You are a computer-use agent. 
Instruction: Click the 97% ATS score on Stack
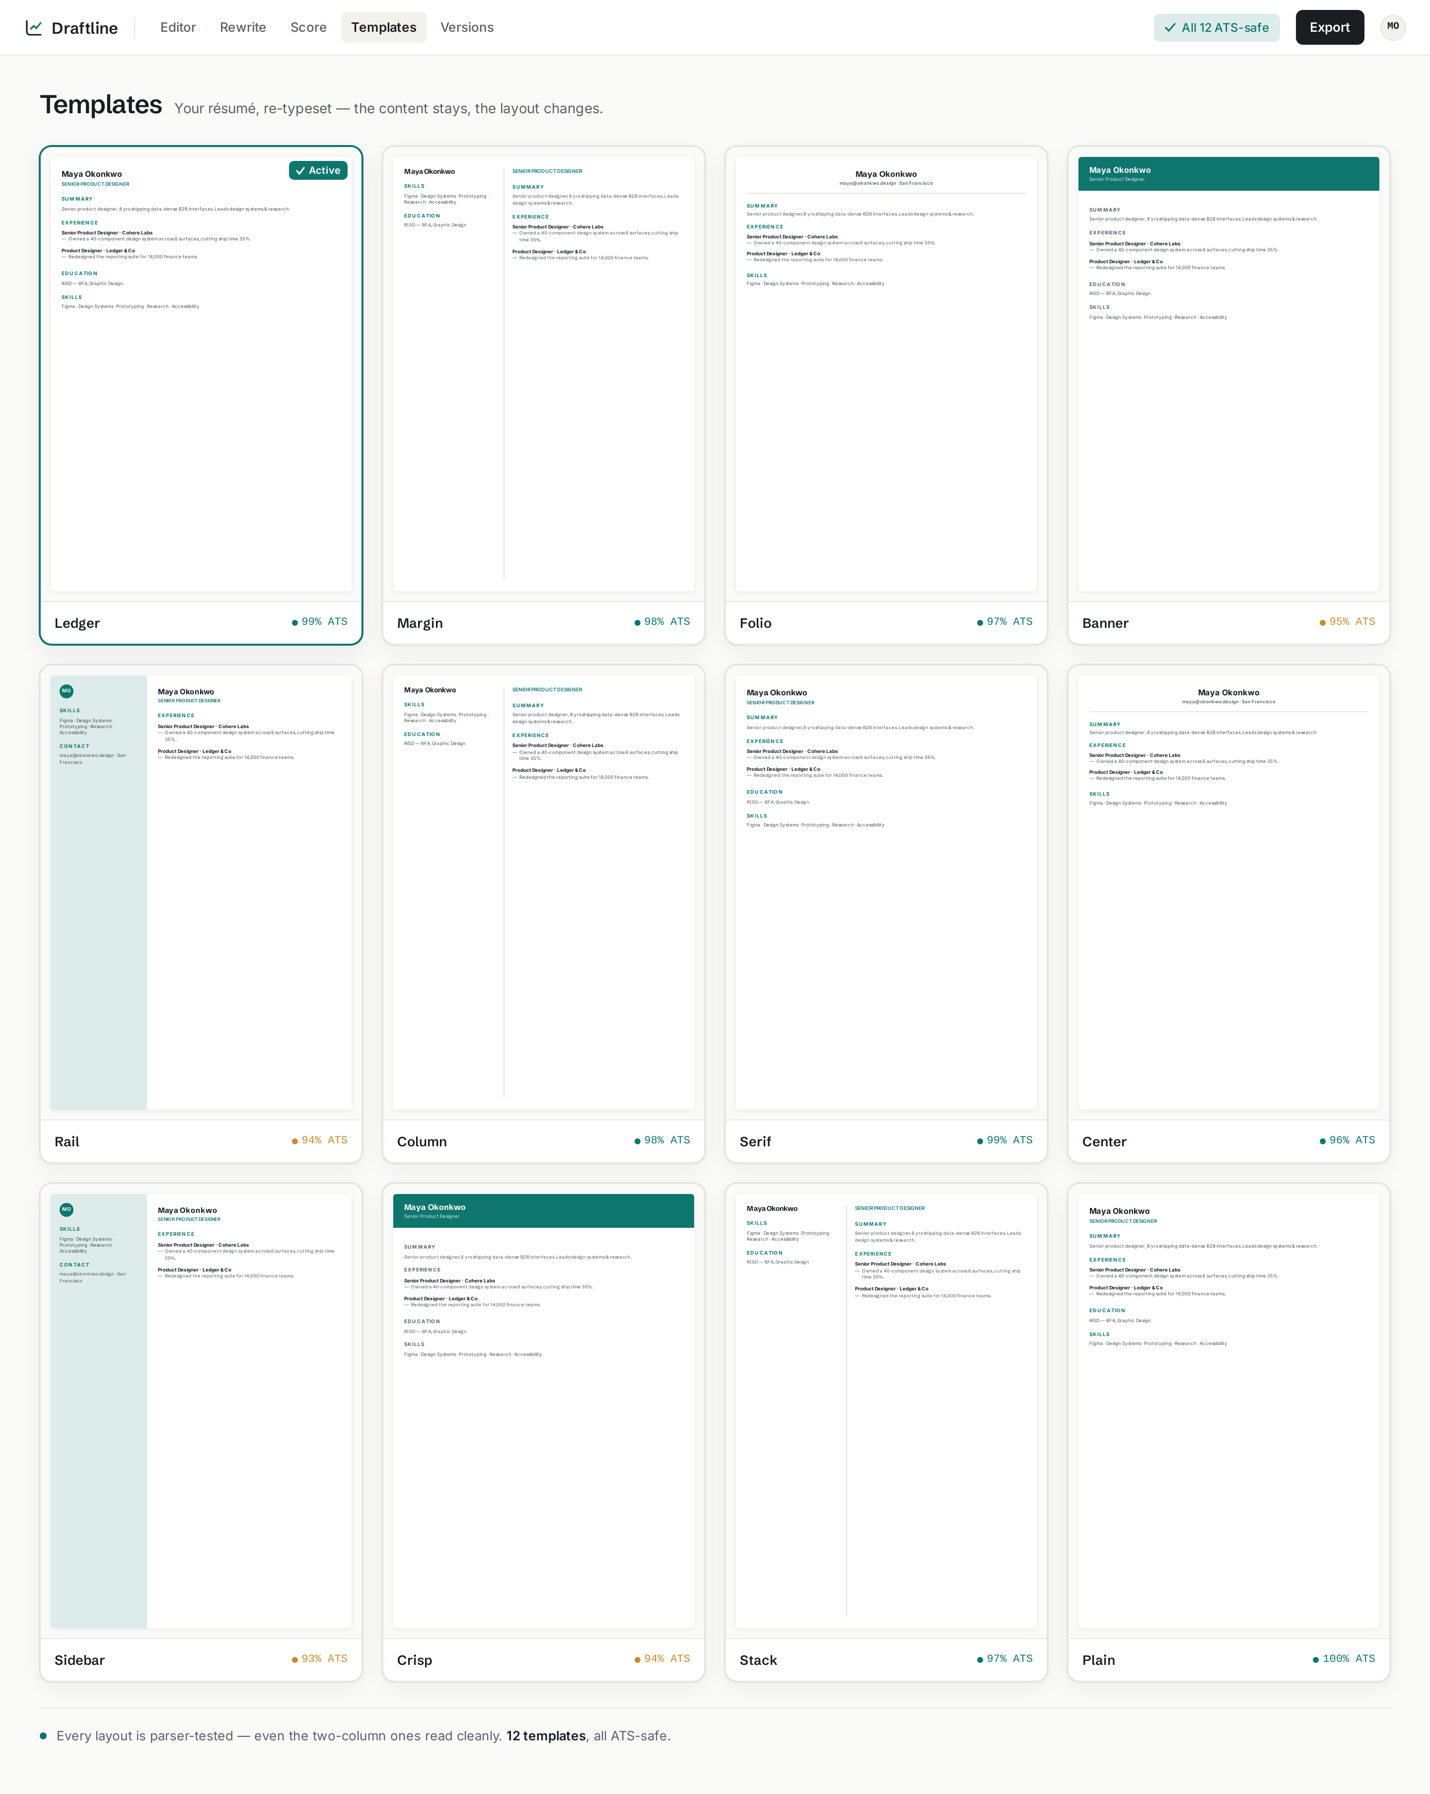click(x=1005, y=1658)
